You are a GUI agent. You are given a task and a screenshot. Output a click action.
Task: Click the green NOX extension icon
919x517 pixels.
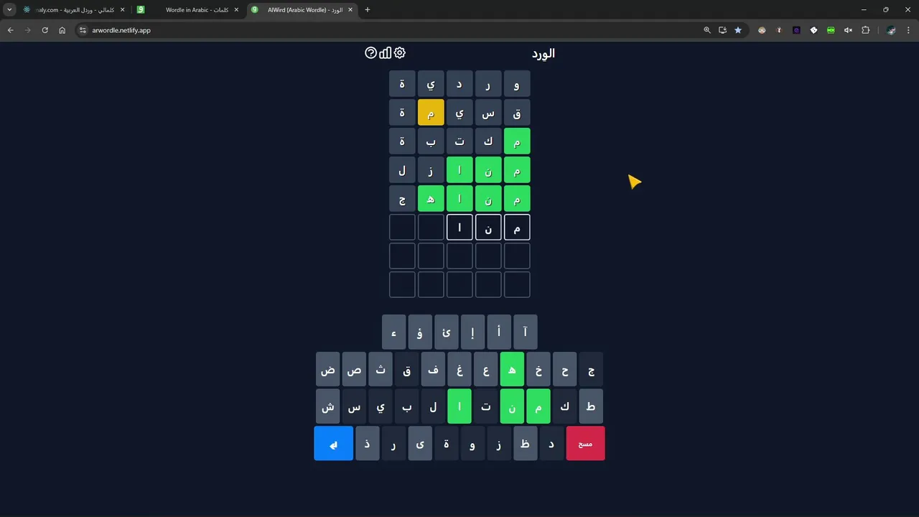[x=831, y=30]
